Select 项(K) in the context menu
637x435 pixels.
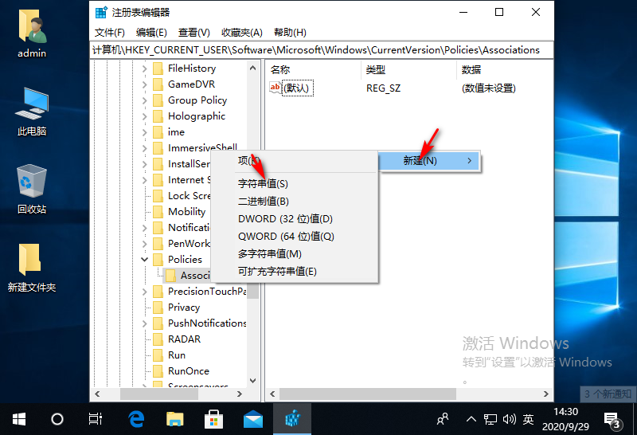295,161
